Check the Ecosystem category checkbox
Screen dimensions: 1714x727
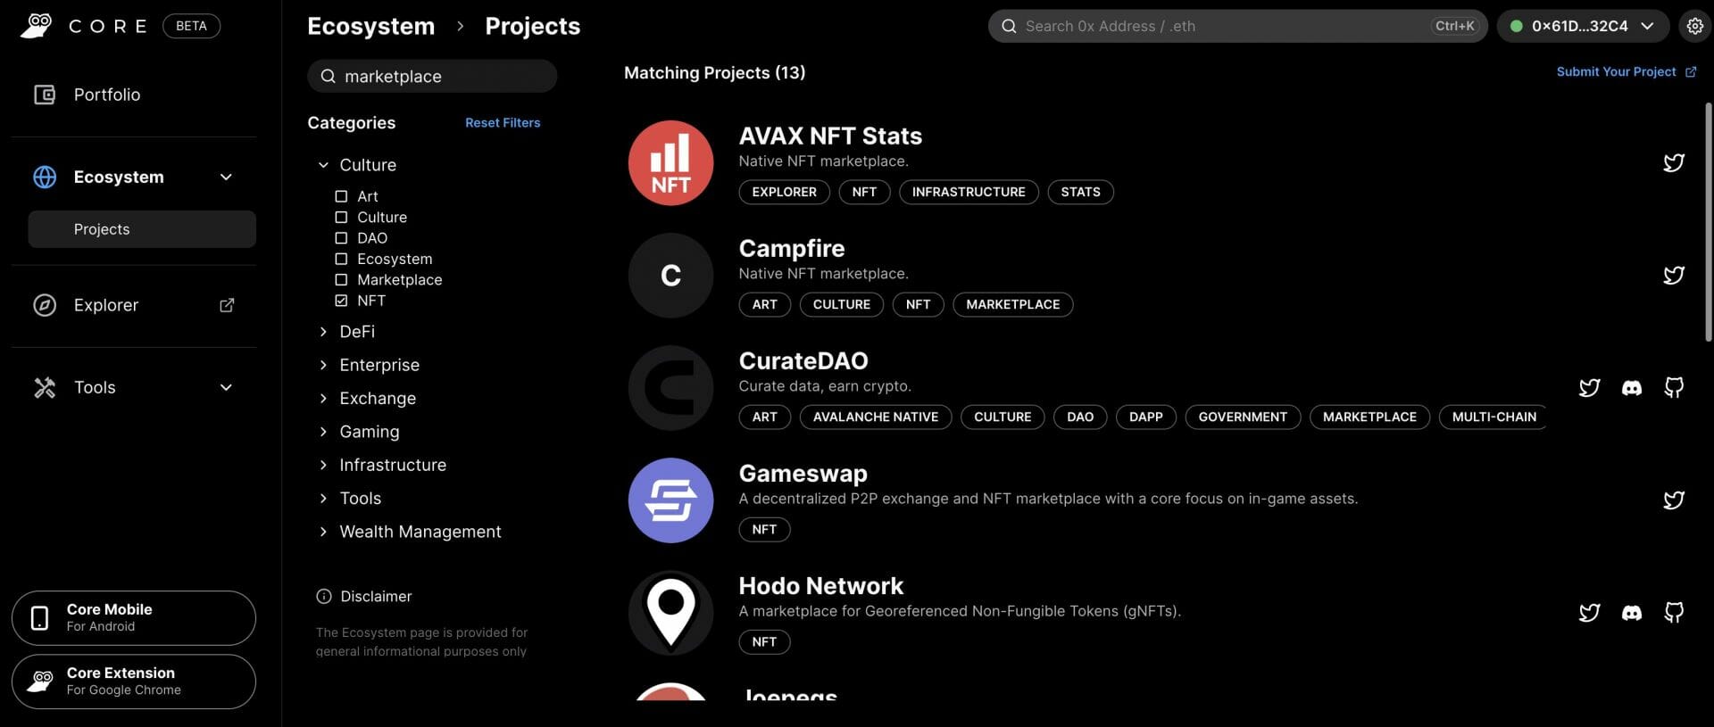(x=341, y=259)
